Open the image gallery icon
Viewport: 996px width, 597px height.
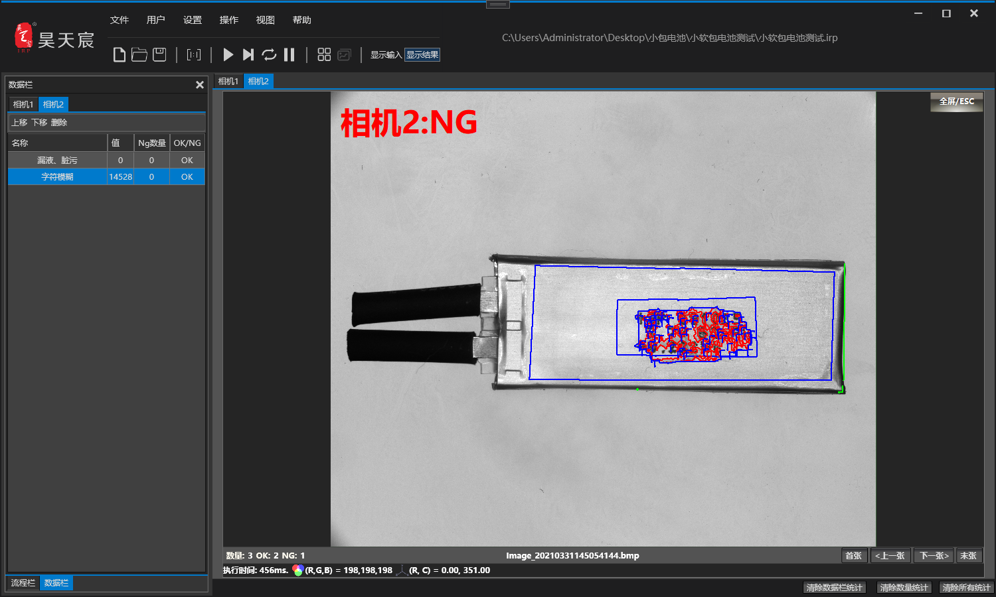pos(344,54)
